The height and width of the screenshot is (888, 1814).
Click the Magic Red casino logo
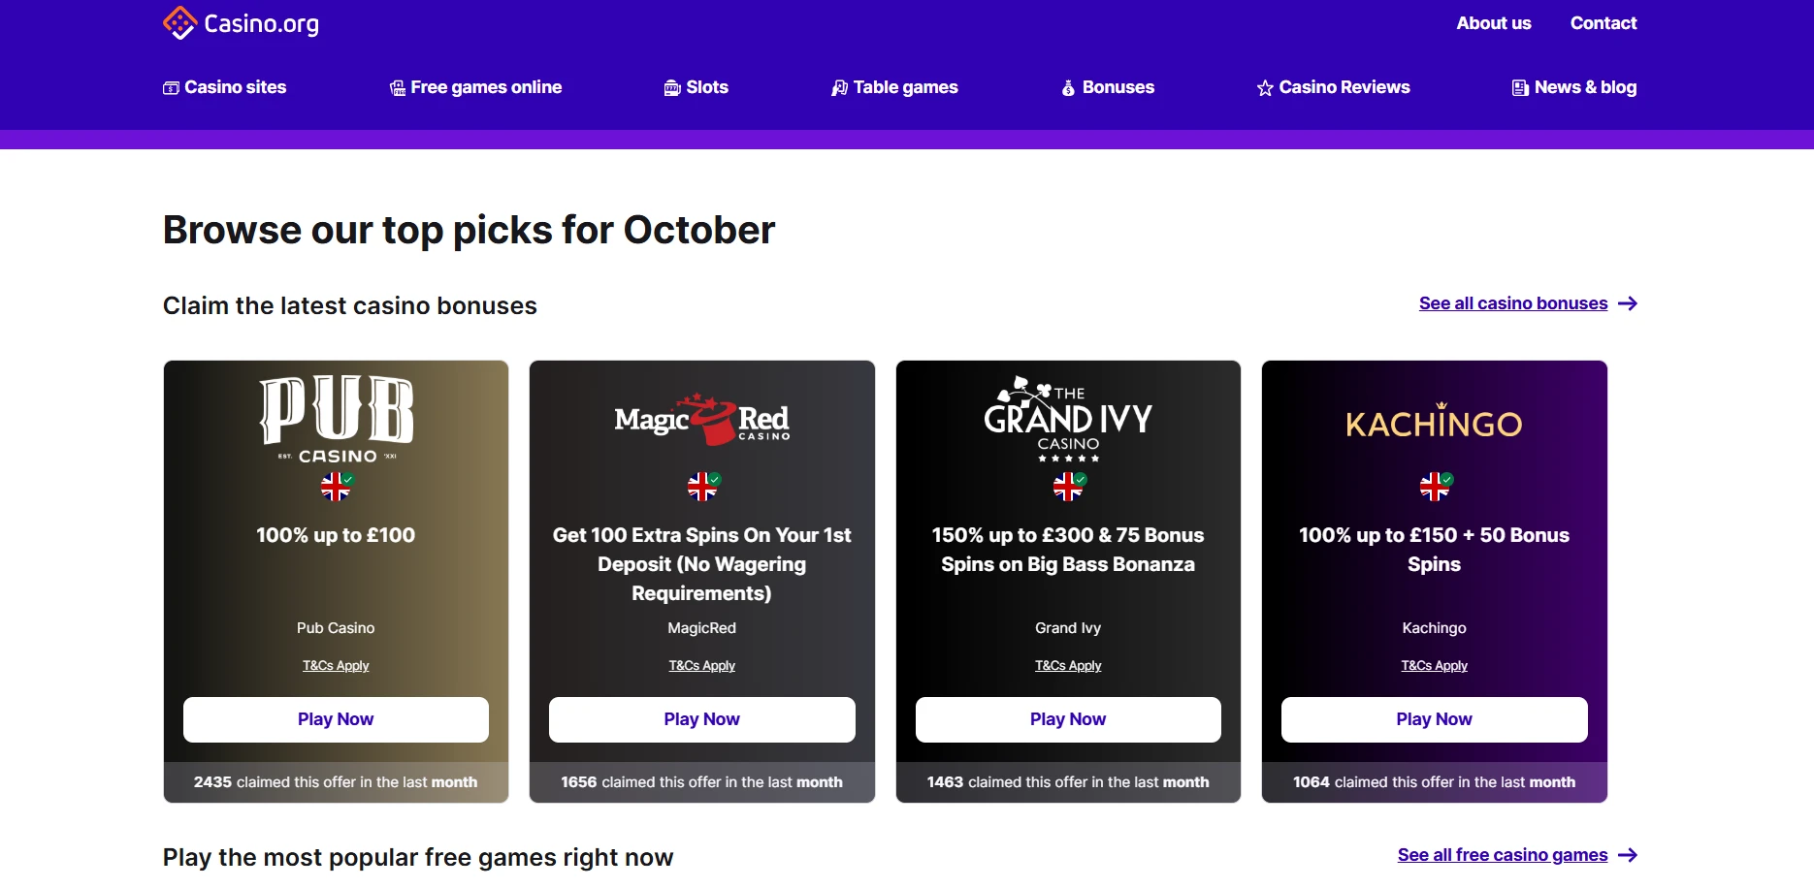[x=701, y=420]
